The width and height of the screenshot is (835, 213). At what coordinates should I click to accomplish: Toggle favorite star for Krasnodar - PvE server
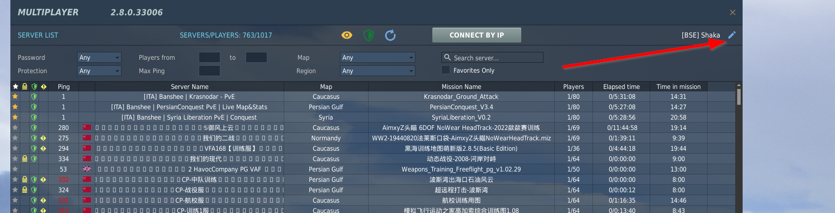15,96
